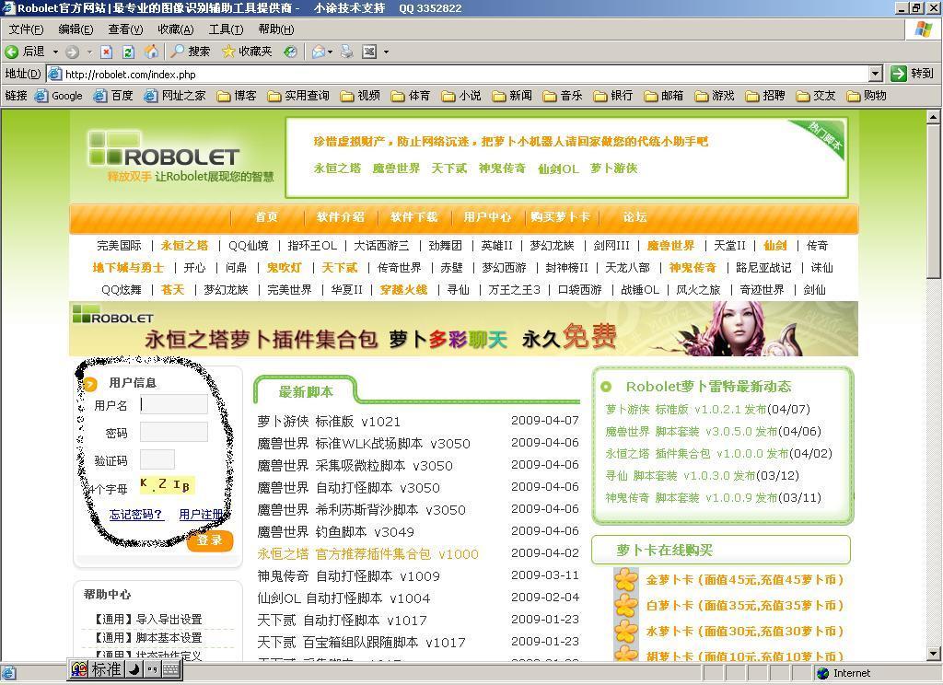The image size is (943, 685).
Task: Click the orange 登录 login button
Action: 210,540
